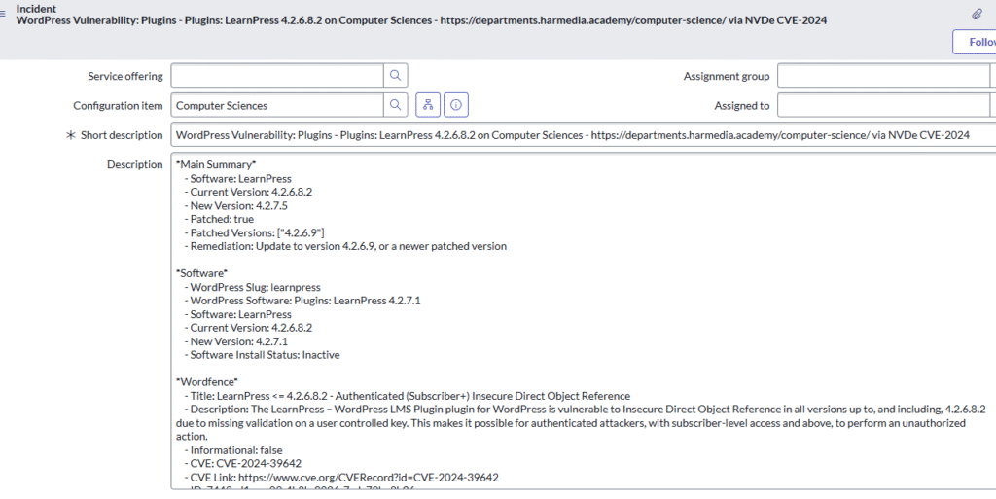
Task: Click the Service offering label
Action: pos(124,77)
